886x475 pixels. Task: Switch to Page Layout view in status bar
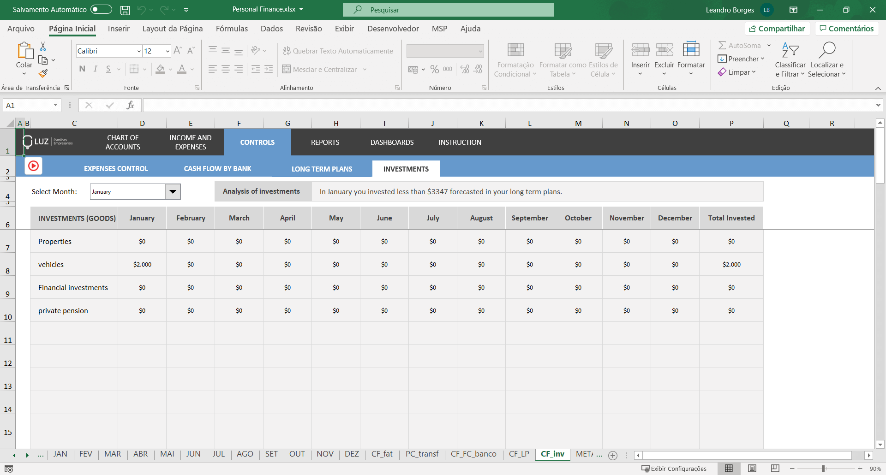[x=752, y=469]
